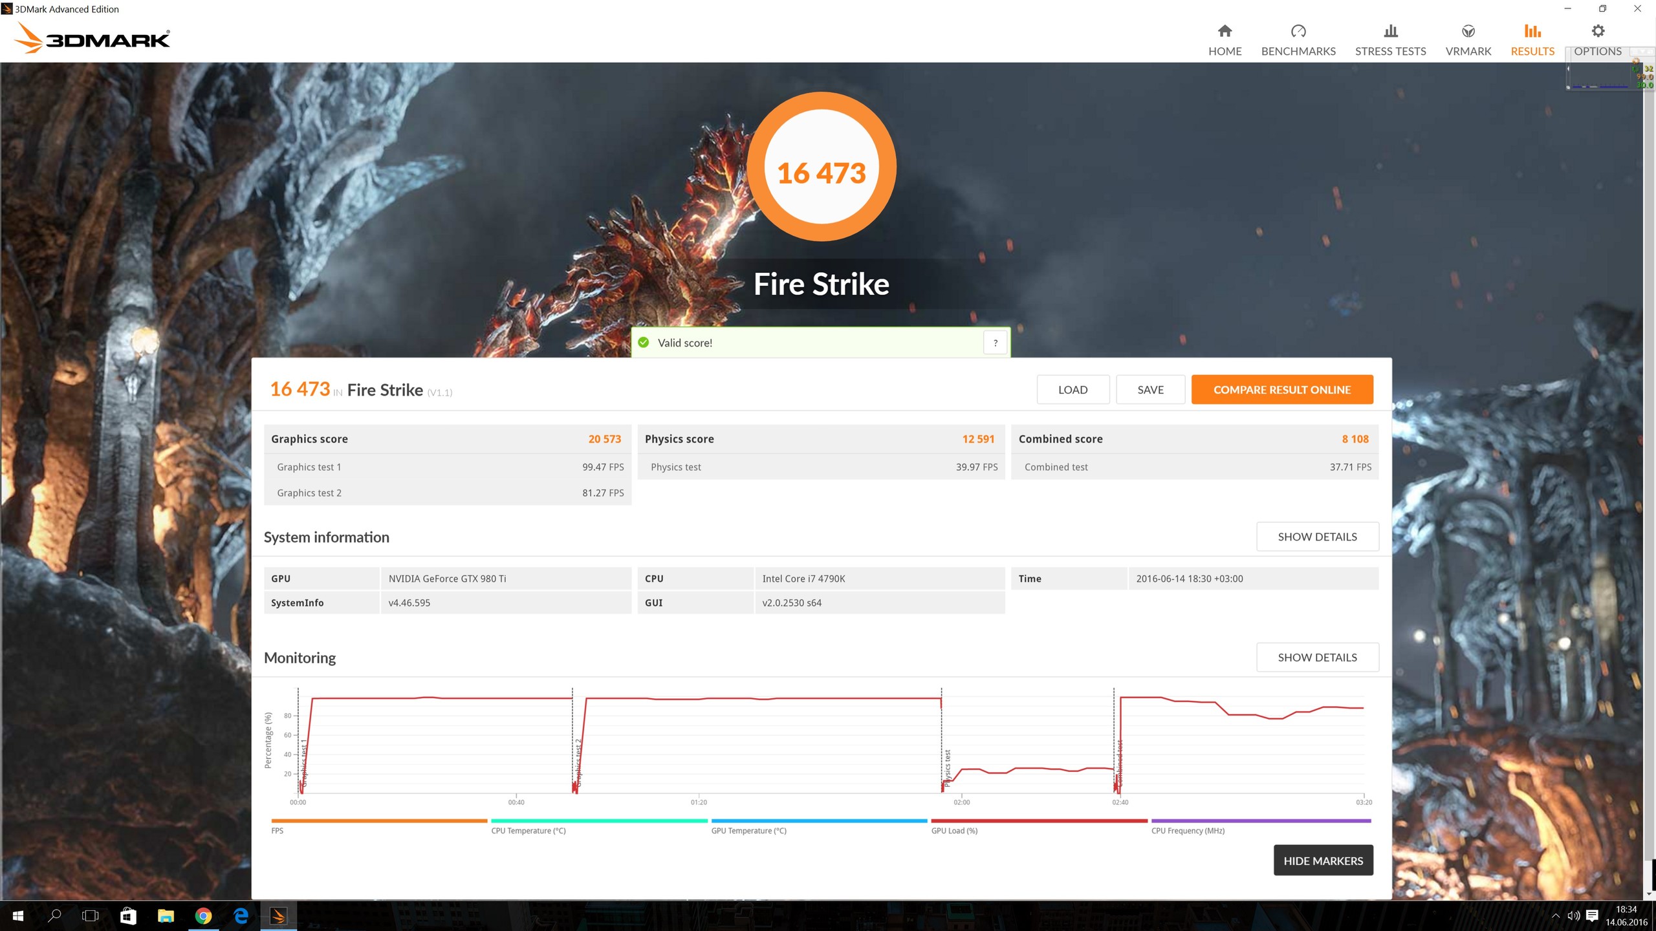The height and width of the screenshot is (931, 1656).
Task: Open the OPTIONS tab
Action: 1597,40
